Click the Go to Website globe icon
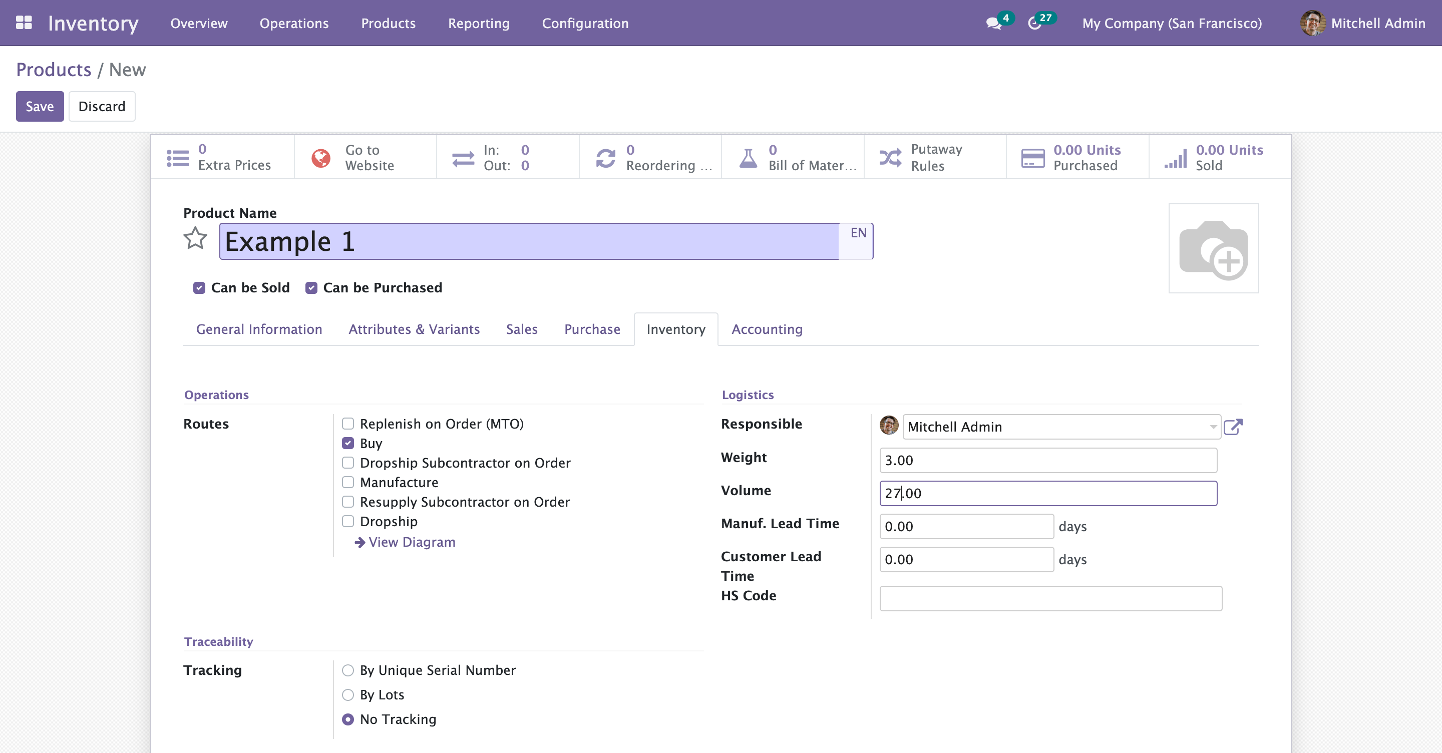 (x=321, y=158)
